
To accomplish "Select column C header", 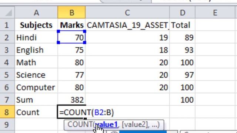I will tap(127, 12).
